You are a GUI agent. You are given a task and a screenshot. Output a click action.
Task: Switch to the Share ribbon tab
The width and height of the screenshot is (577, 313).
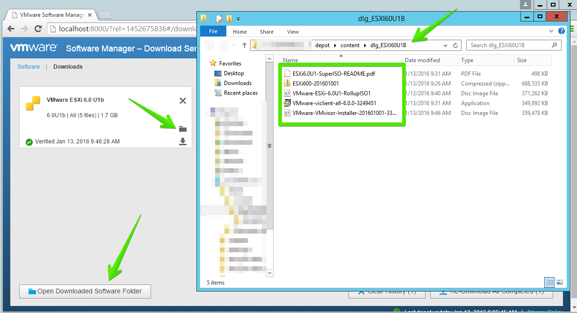pyautogui.click(x=267, y=32)
